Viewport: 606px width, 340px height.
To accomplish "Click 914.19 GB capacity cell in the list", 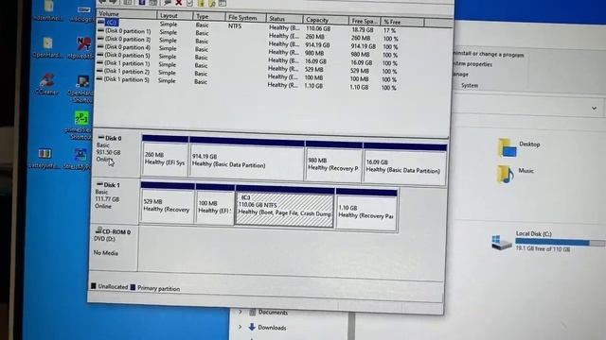I will tap(318, 45).
